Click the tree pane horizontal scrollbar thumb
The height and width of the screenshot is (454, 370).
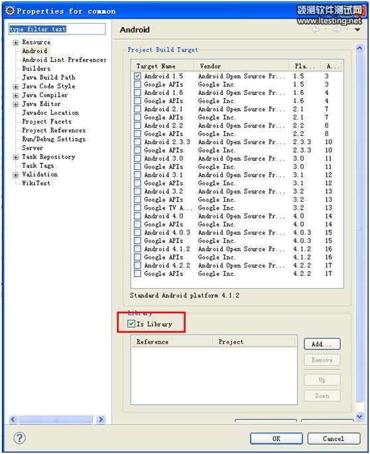56,419
